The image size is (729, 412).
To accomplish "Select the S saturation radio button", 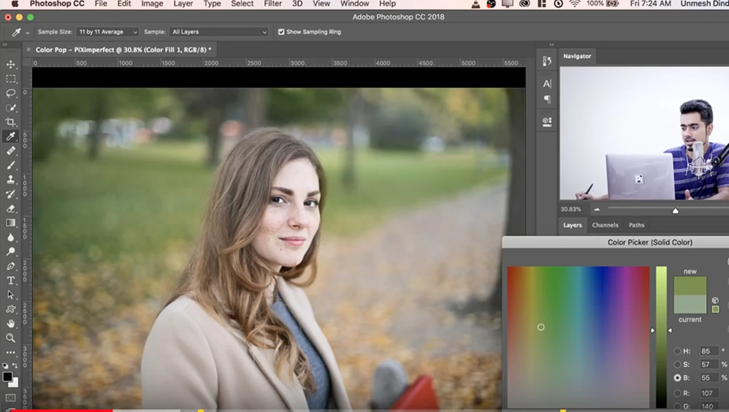I will point(677,365).
